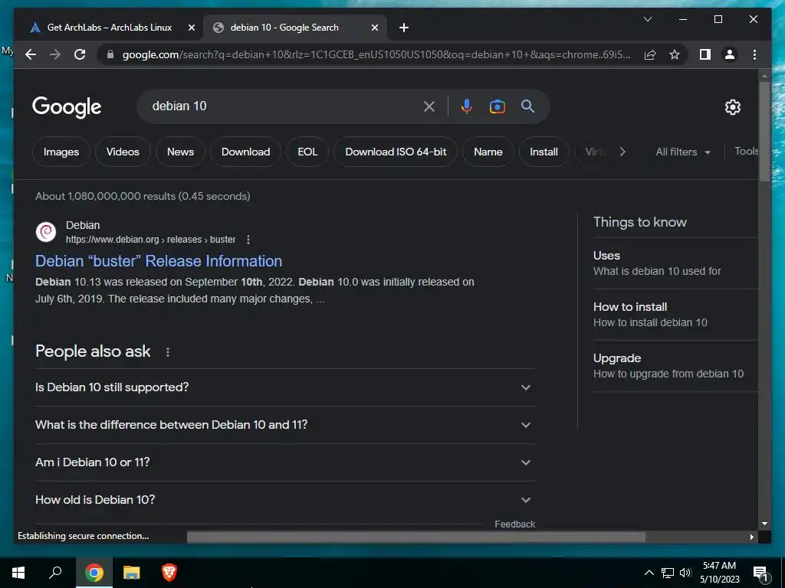Click the vertical scrollbar thumb

(764, 131)
